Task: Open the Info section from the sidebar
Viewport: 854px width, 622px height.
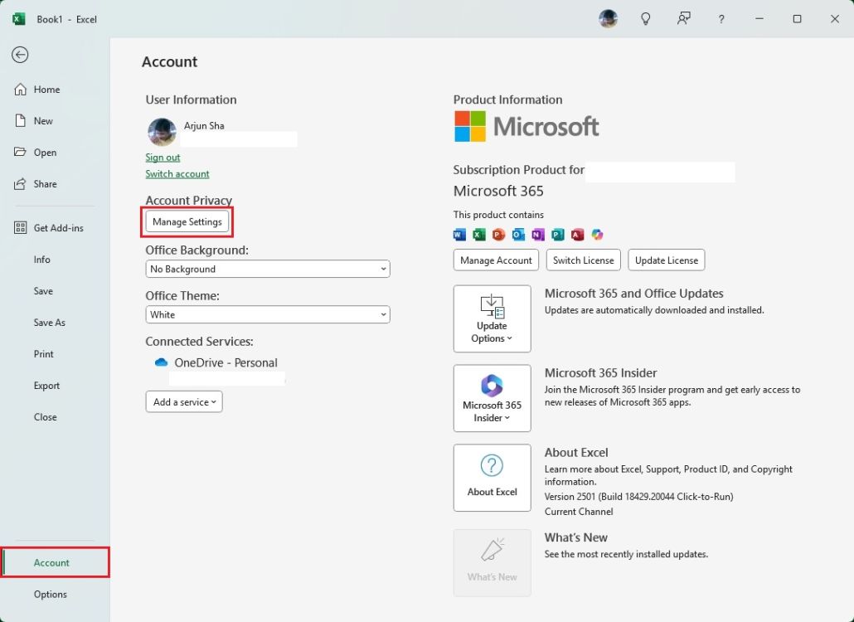Action: coord(41,259)
